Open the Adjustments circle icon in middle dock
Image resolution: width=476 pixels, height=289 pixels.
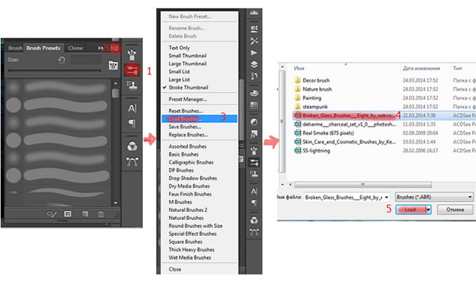[x=254, y=121]
